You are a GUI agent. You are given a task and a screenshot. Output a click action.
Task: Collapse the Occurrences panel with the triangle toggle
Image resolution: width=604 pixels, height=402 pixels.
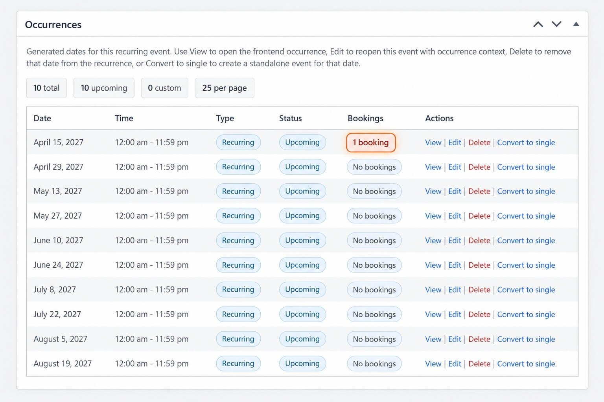(x=576, y=24)
